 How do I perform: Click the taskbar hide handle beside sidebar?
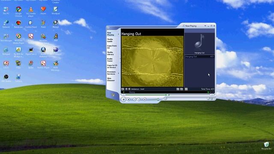pos(120,59)
